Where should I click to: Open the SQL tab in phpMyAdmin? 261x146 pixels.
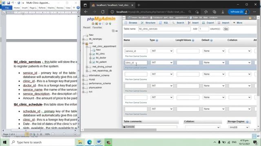click(x=164, y=23)
